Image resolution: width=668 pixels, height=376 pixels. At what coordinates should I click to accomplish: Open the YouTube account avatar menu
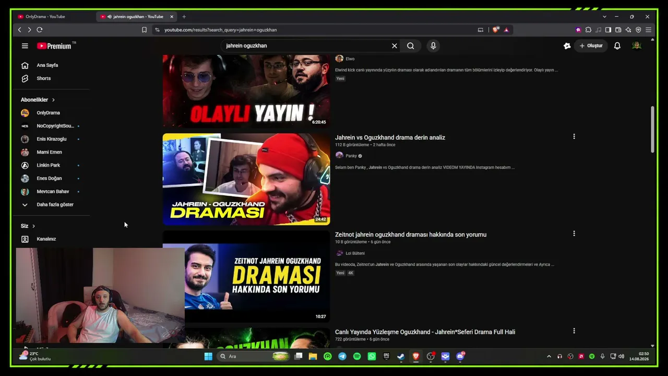pyautogui.click(x=637, y=46)
